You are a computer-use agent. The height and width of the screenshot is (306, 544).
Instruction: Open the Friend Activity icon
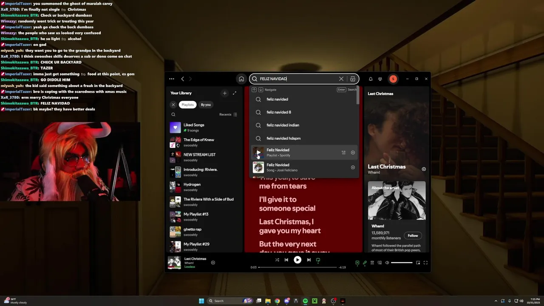tap(380, 79)
